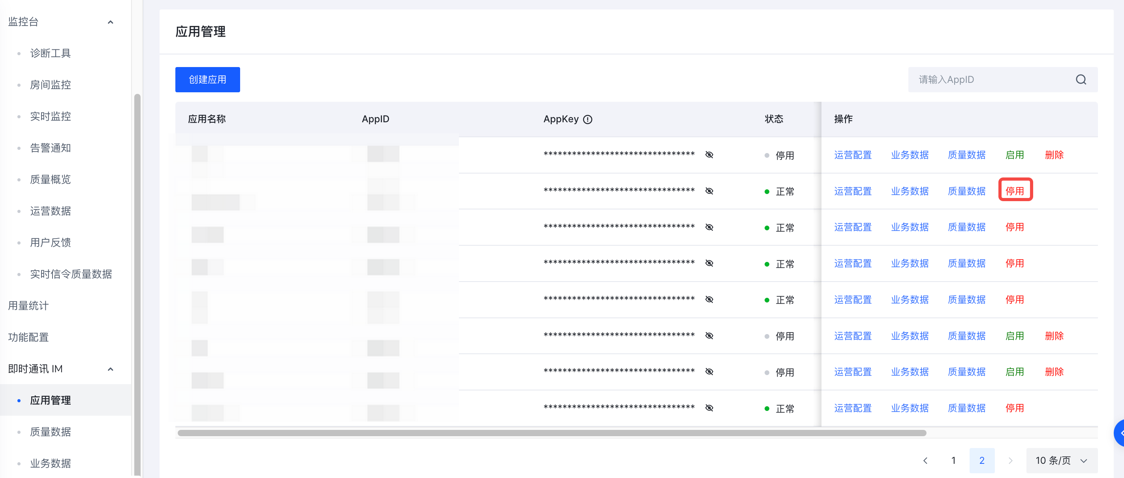Click 停用 in the second table row
This screenshot has height=478, width=1124.
[x=1014, y=191]
